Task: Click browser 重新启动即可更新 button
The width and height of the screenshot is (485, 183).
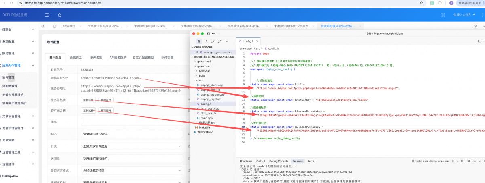Action: pyautogui.click(x=469, y=3)
